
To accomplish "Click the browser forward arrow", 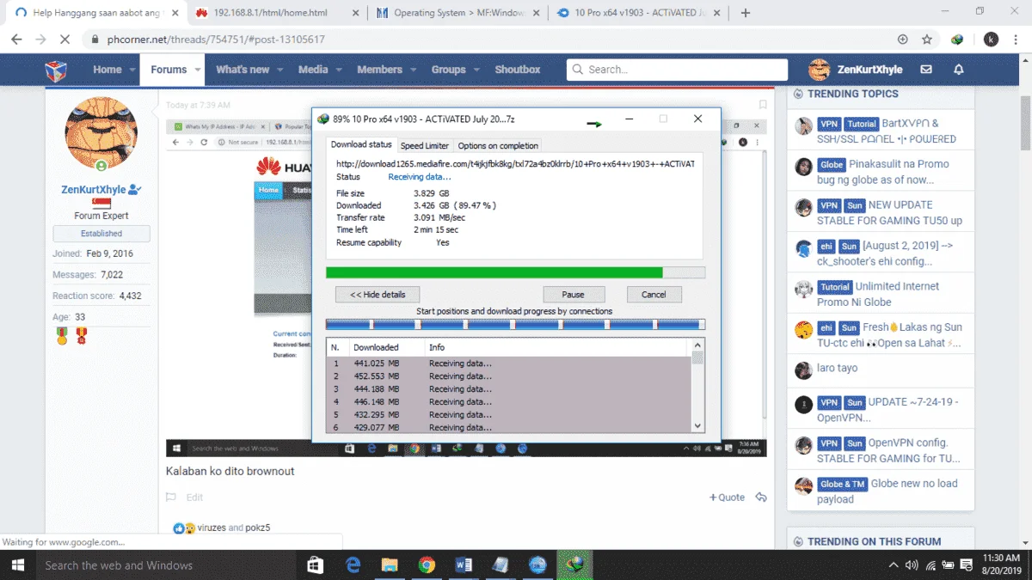I will [40, 40].
